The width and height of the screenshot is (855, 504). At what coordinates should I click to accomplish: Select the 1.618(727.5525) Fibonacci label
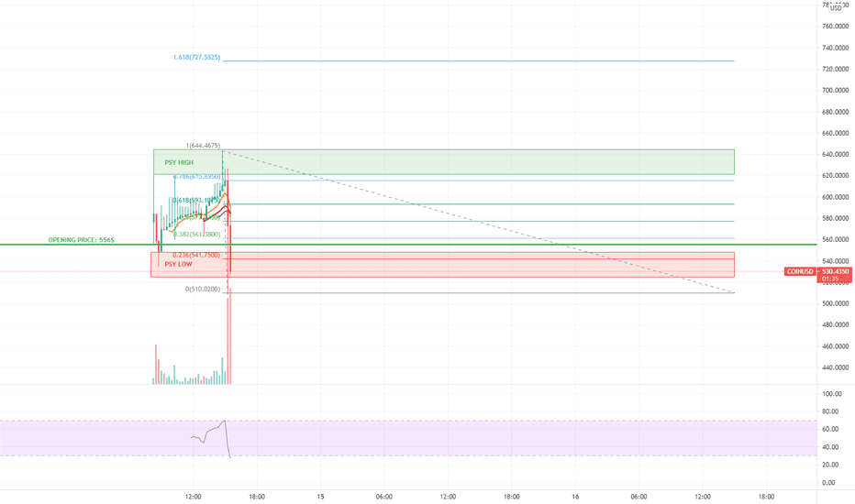coord(196,57)
